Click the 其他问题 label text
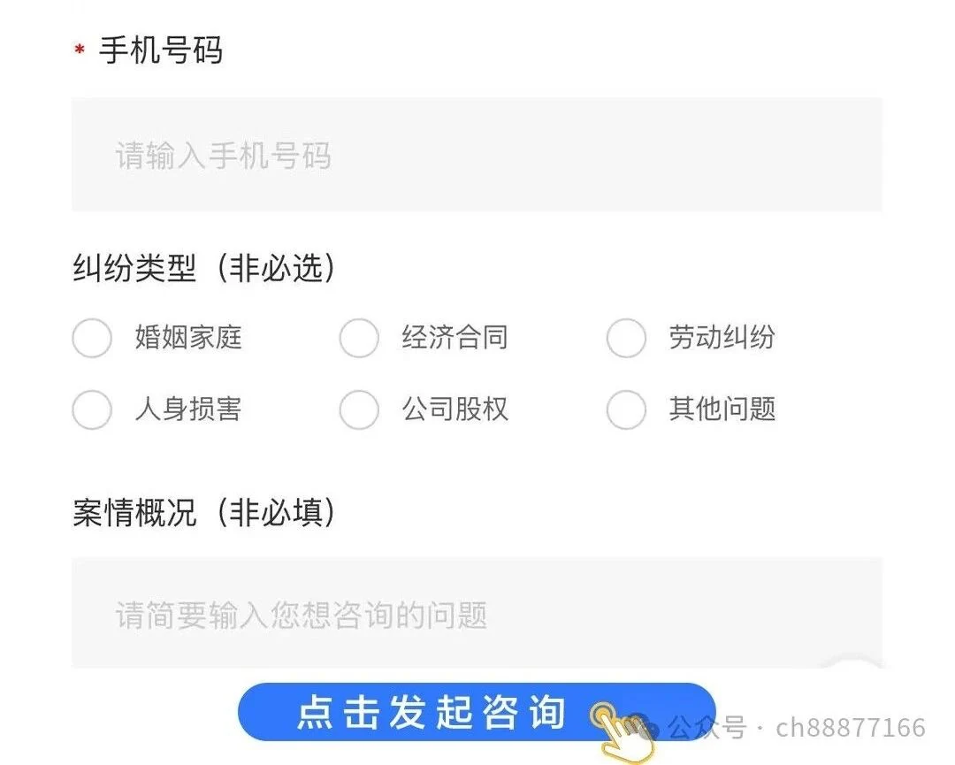955x765 pixels. [x=722, y=409]
